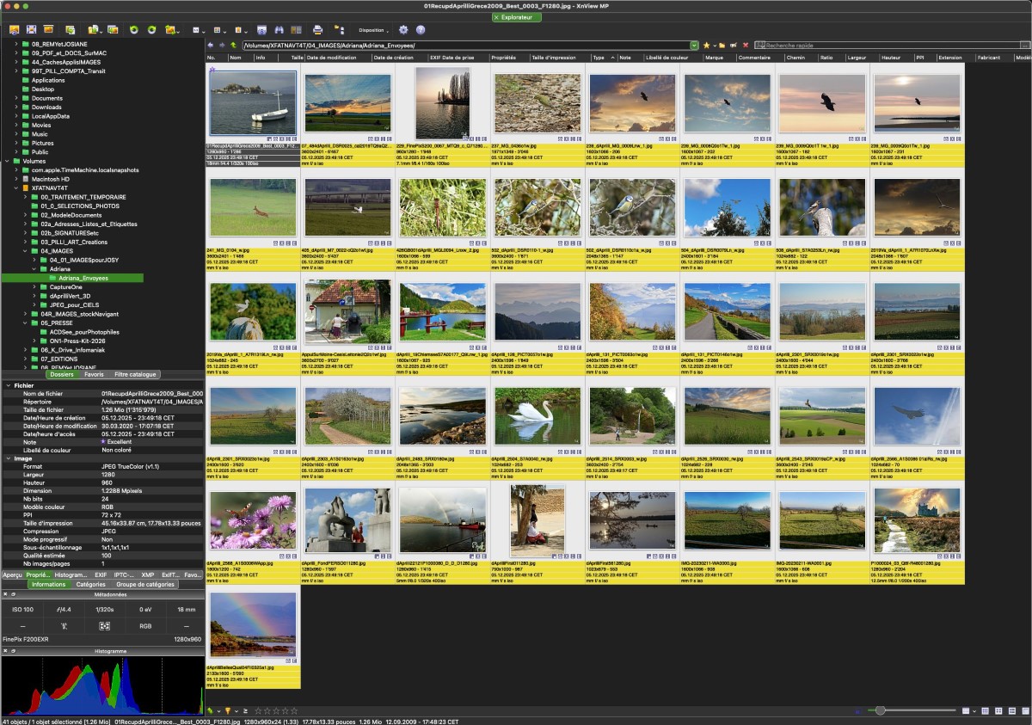The width and height of the screenshot is (1032, 725).
Task: Click the yellow favorites star icon
Action: point(706,45)
